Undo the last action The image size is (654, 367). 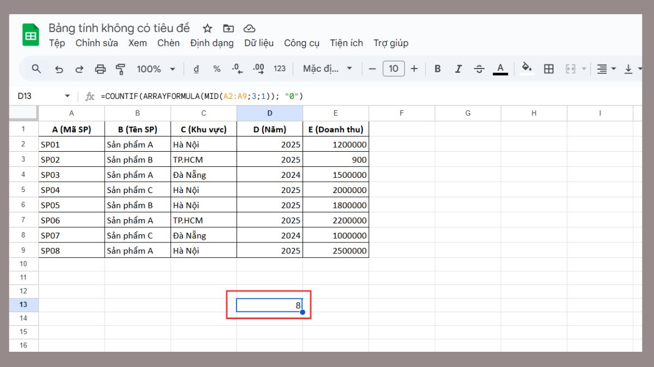tap(59, 69)
